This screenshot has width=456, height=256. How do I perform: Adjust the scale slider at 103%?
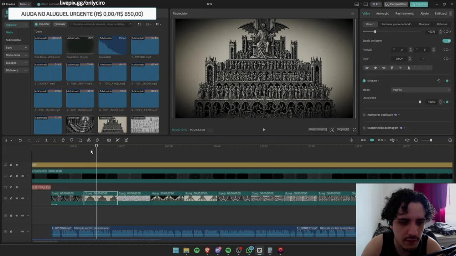click(375, 32)
